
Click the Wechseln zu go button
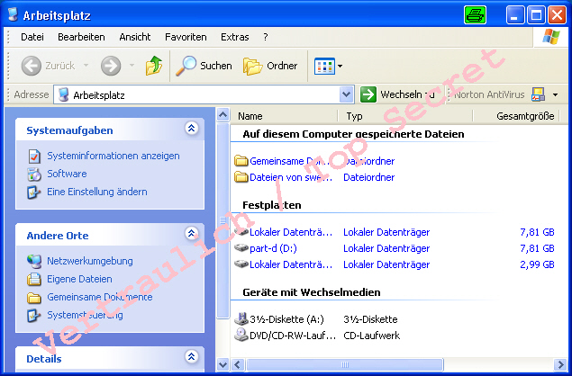(x=397, y=94)
